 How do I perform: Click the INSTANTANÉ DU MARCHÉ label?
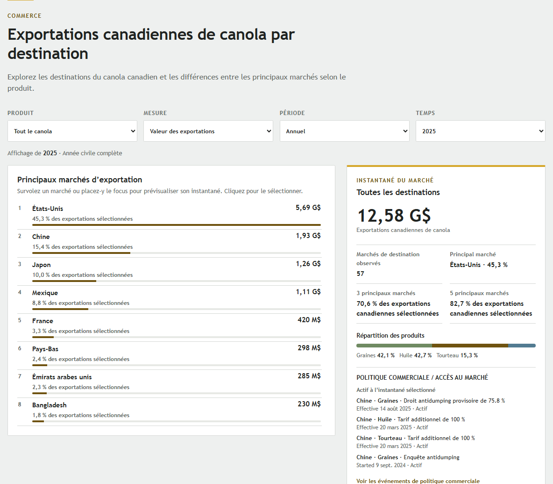[395, 181]
